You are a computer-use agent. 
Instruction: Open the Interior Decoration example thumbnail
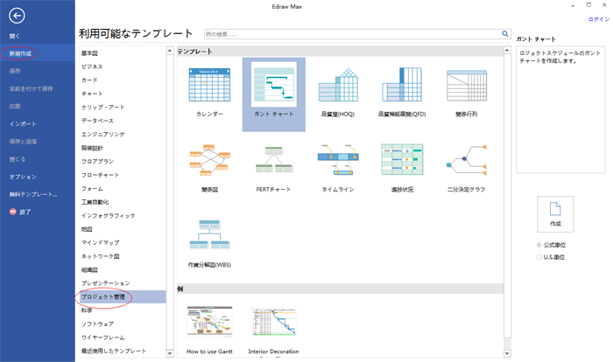pos(273,322)
